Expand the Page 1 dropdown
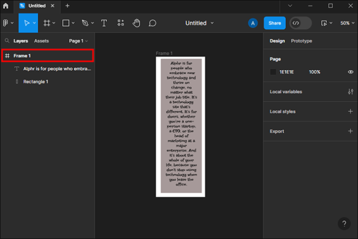 pyautogui.click(x=78, y=41)
